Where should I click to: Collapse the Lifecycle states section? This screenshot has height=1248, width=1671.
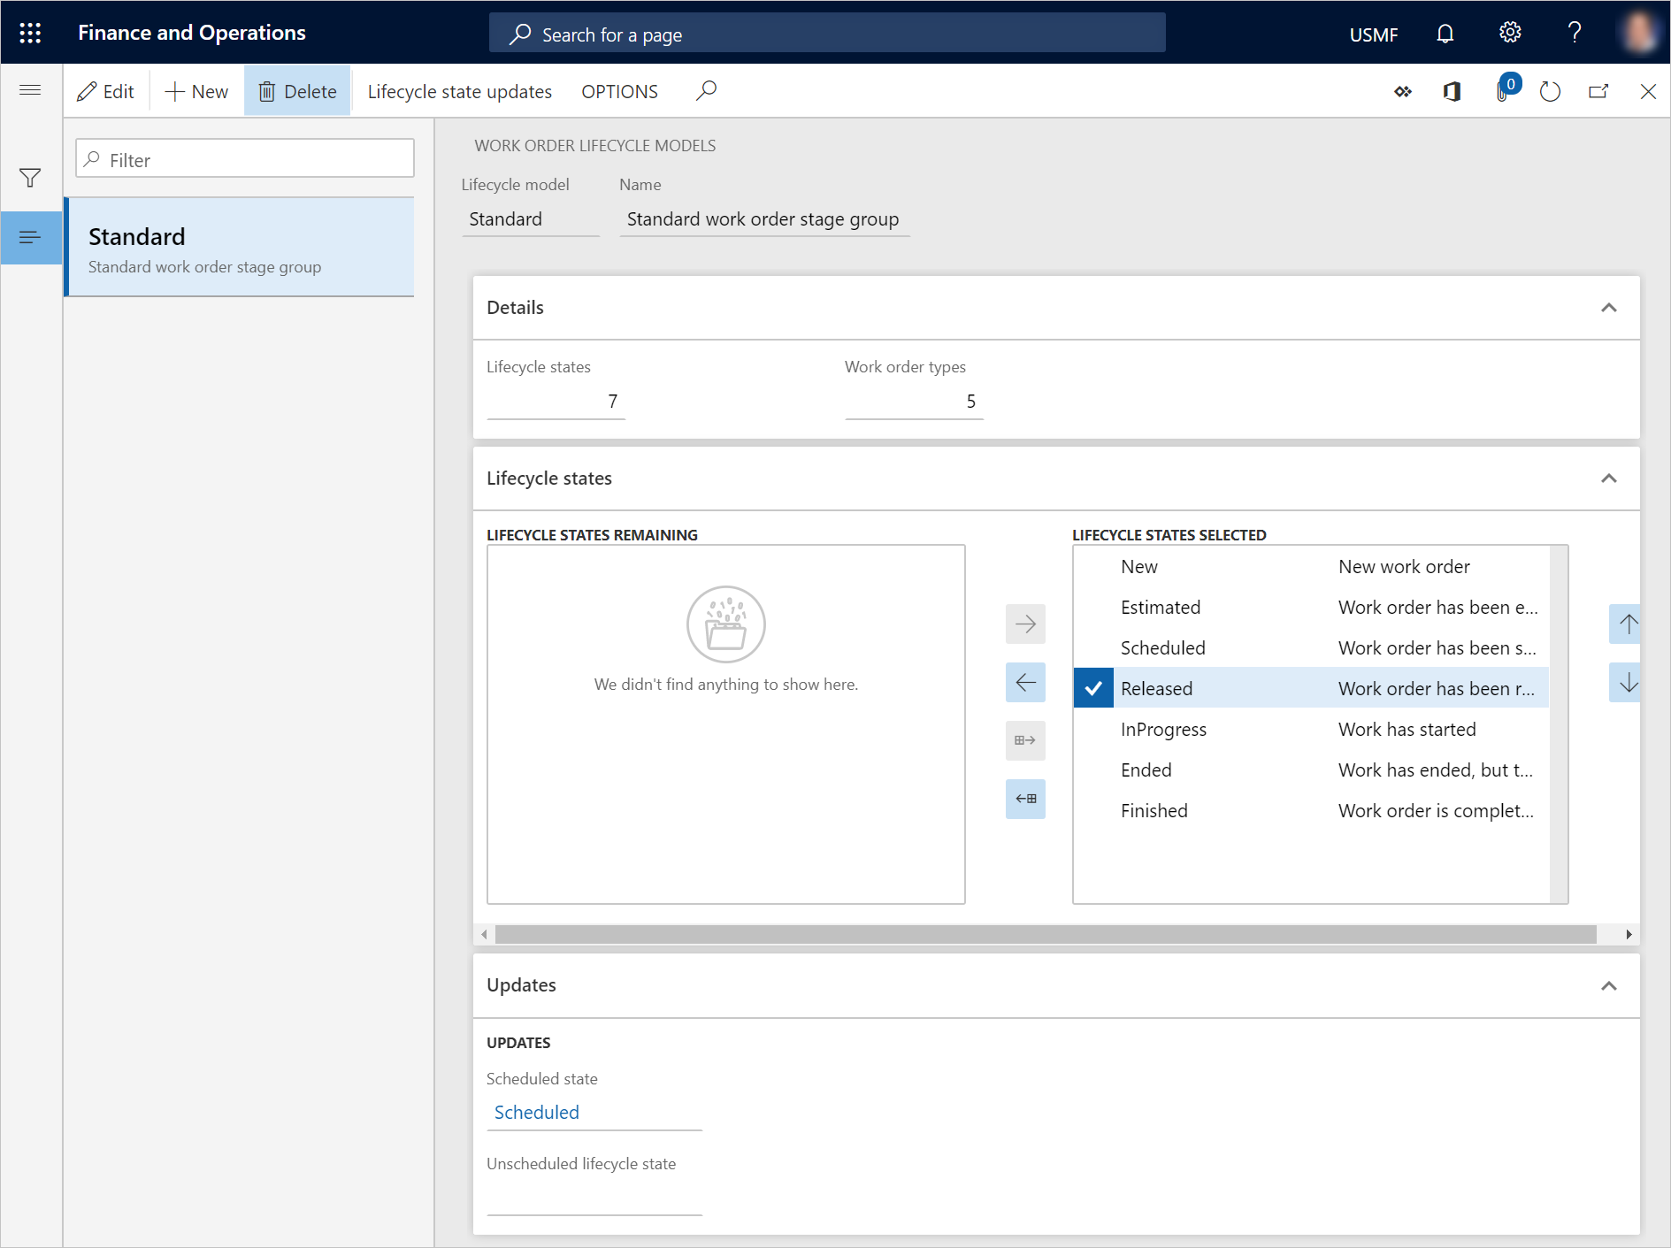click(1610, 479)
